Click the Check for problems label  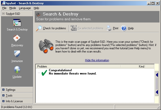click(54, 28)
